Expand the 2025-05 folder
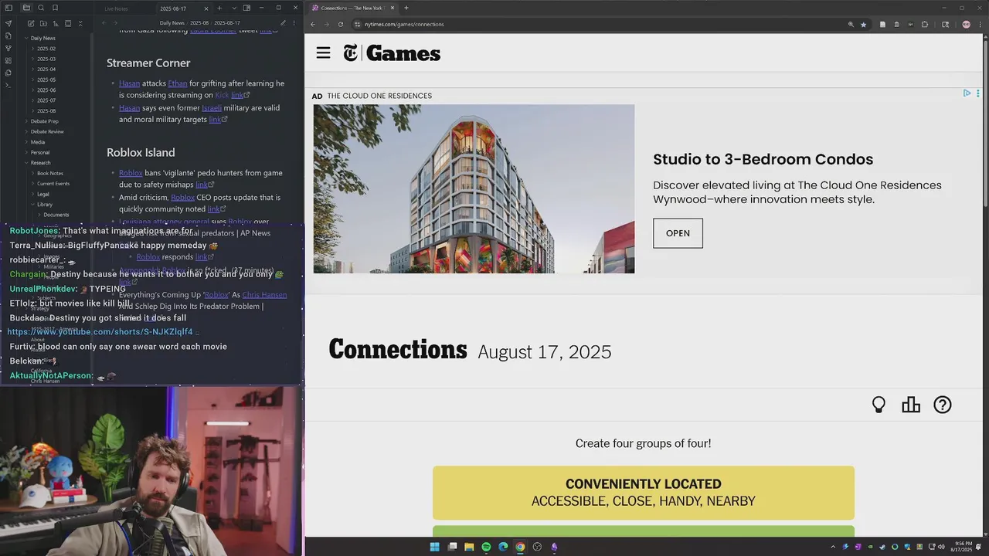 pyautogui.click(x=45, y=80)
